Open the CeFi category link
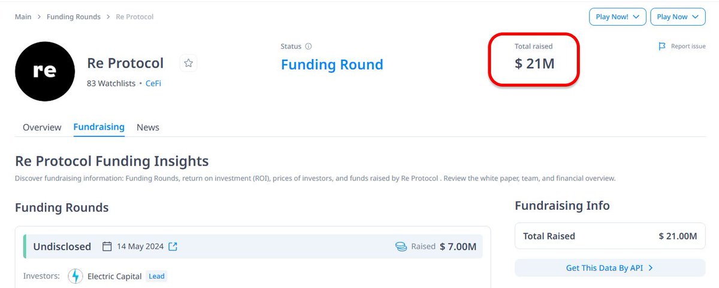 pos(153,84)
